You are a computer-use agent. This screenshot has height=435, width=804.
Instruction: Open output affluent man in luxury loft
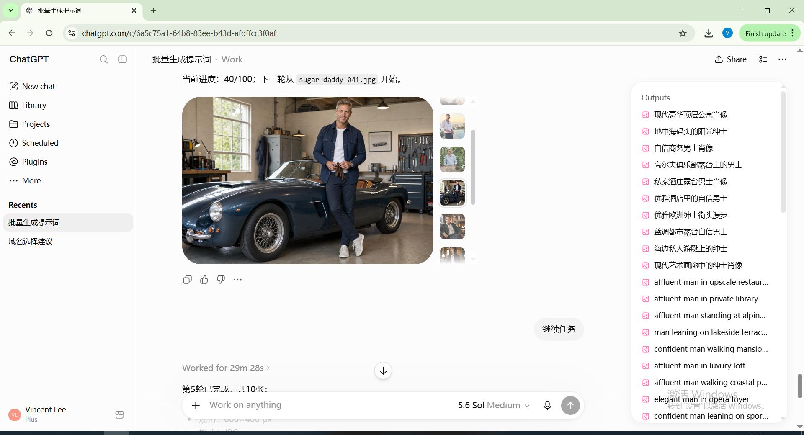coord(706,366)
